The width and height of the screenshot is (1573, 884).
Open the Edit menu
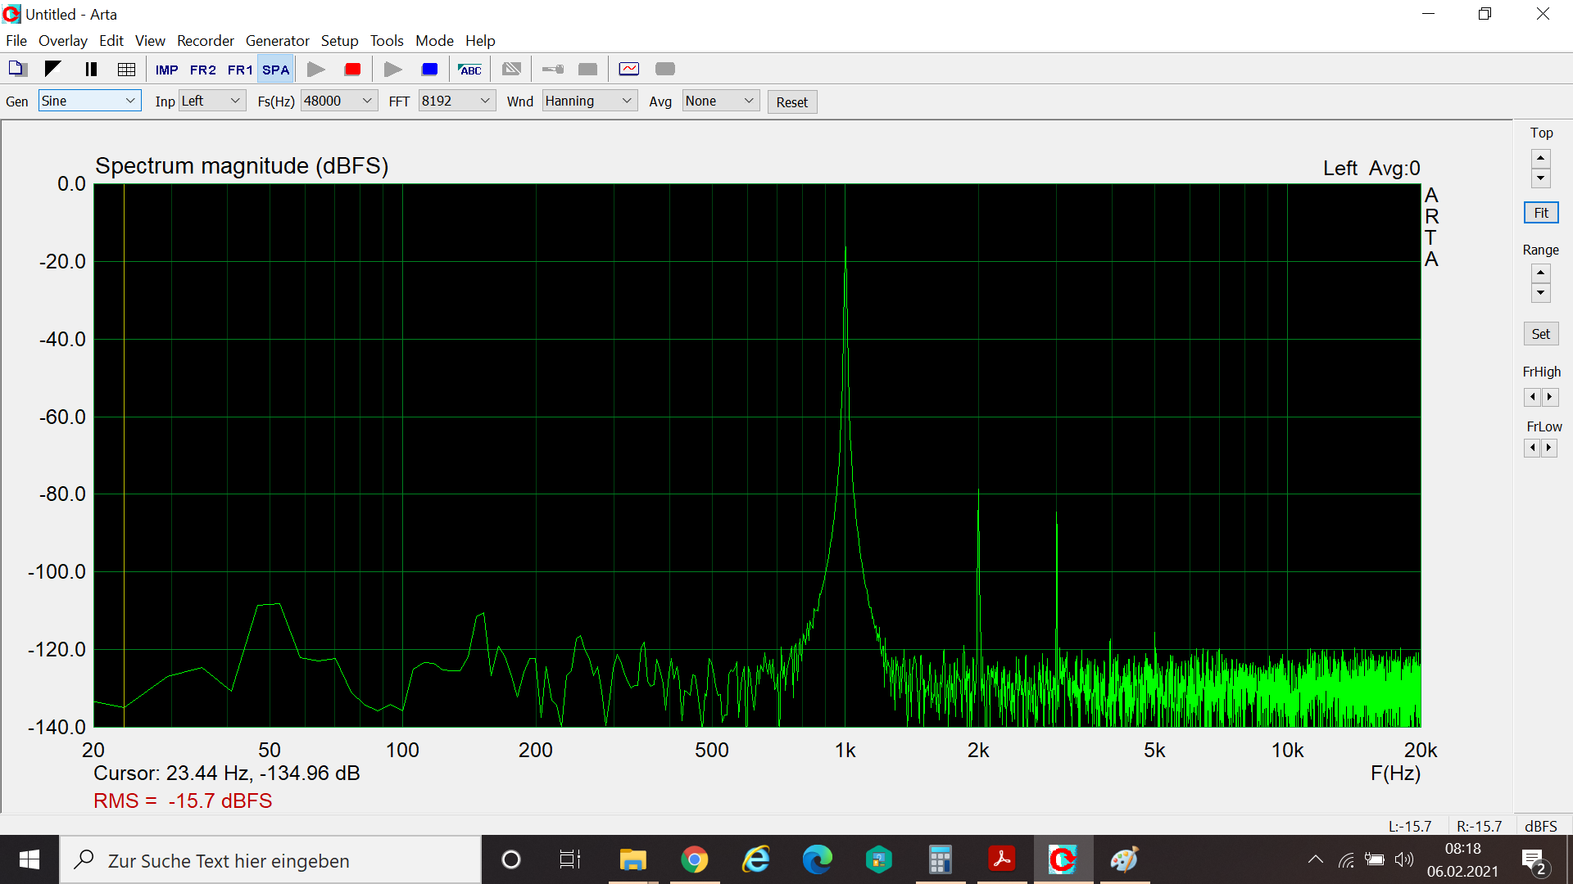[x=111, y=40]
